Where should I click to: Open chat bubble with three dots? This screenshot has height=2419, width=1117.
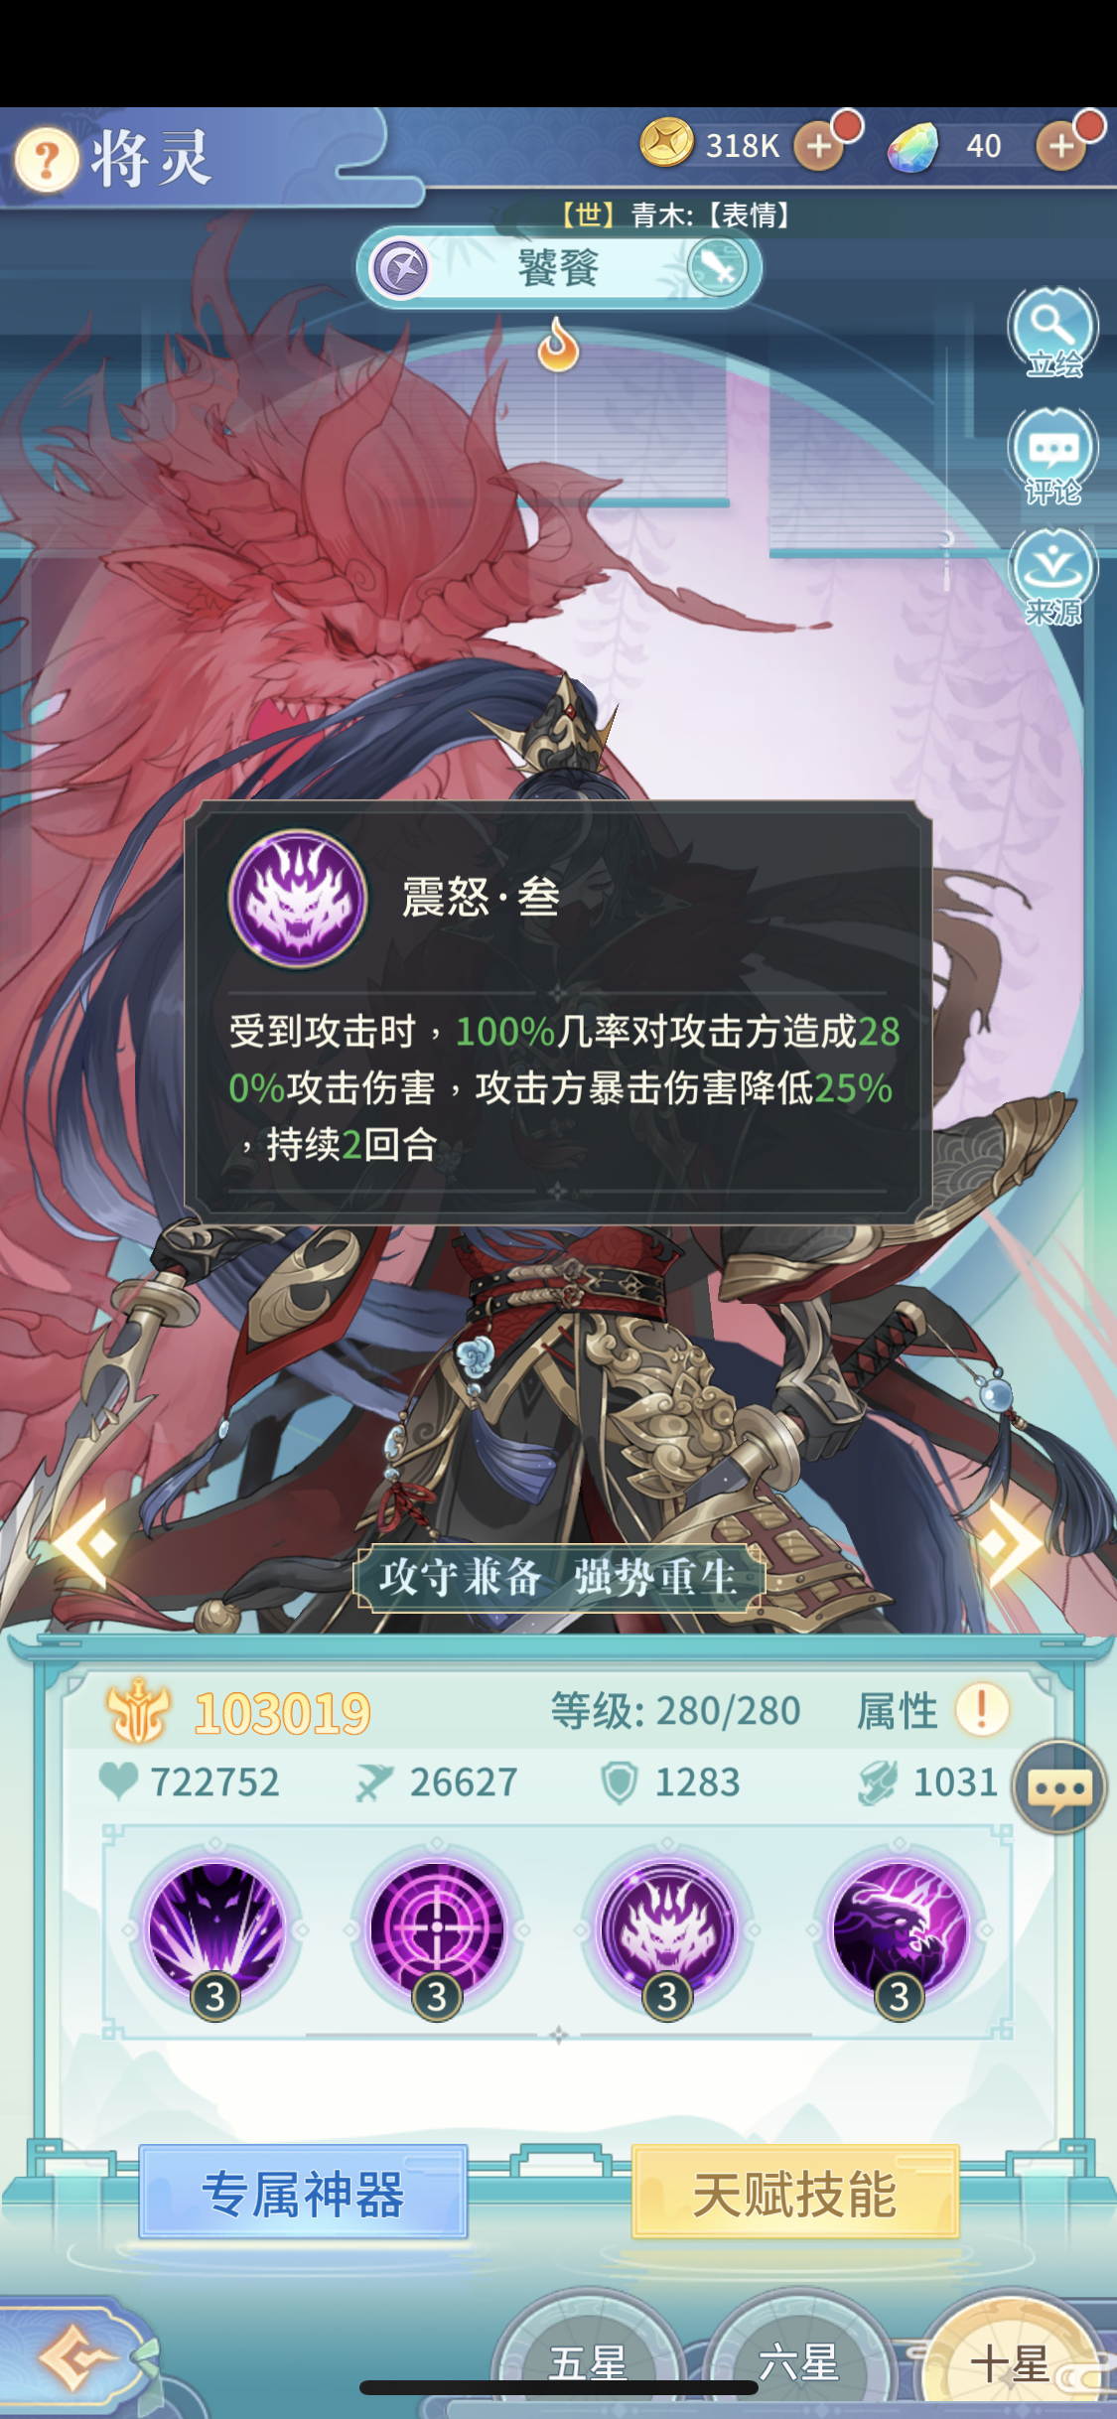tap(1059, 1786)
